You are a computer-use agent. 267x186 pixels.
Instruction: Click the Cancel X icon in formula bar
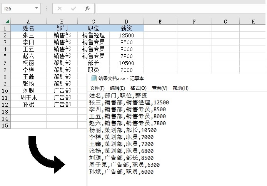coord(60,8)
